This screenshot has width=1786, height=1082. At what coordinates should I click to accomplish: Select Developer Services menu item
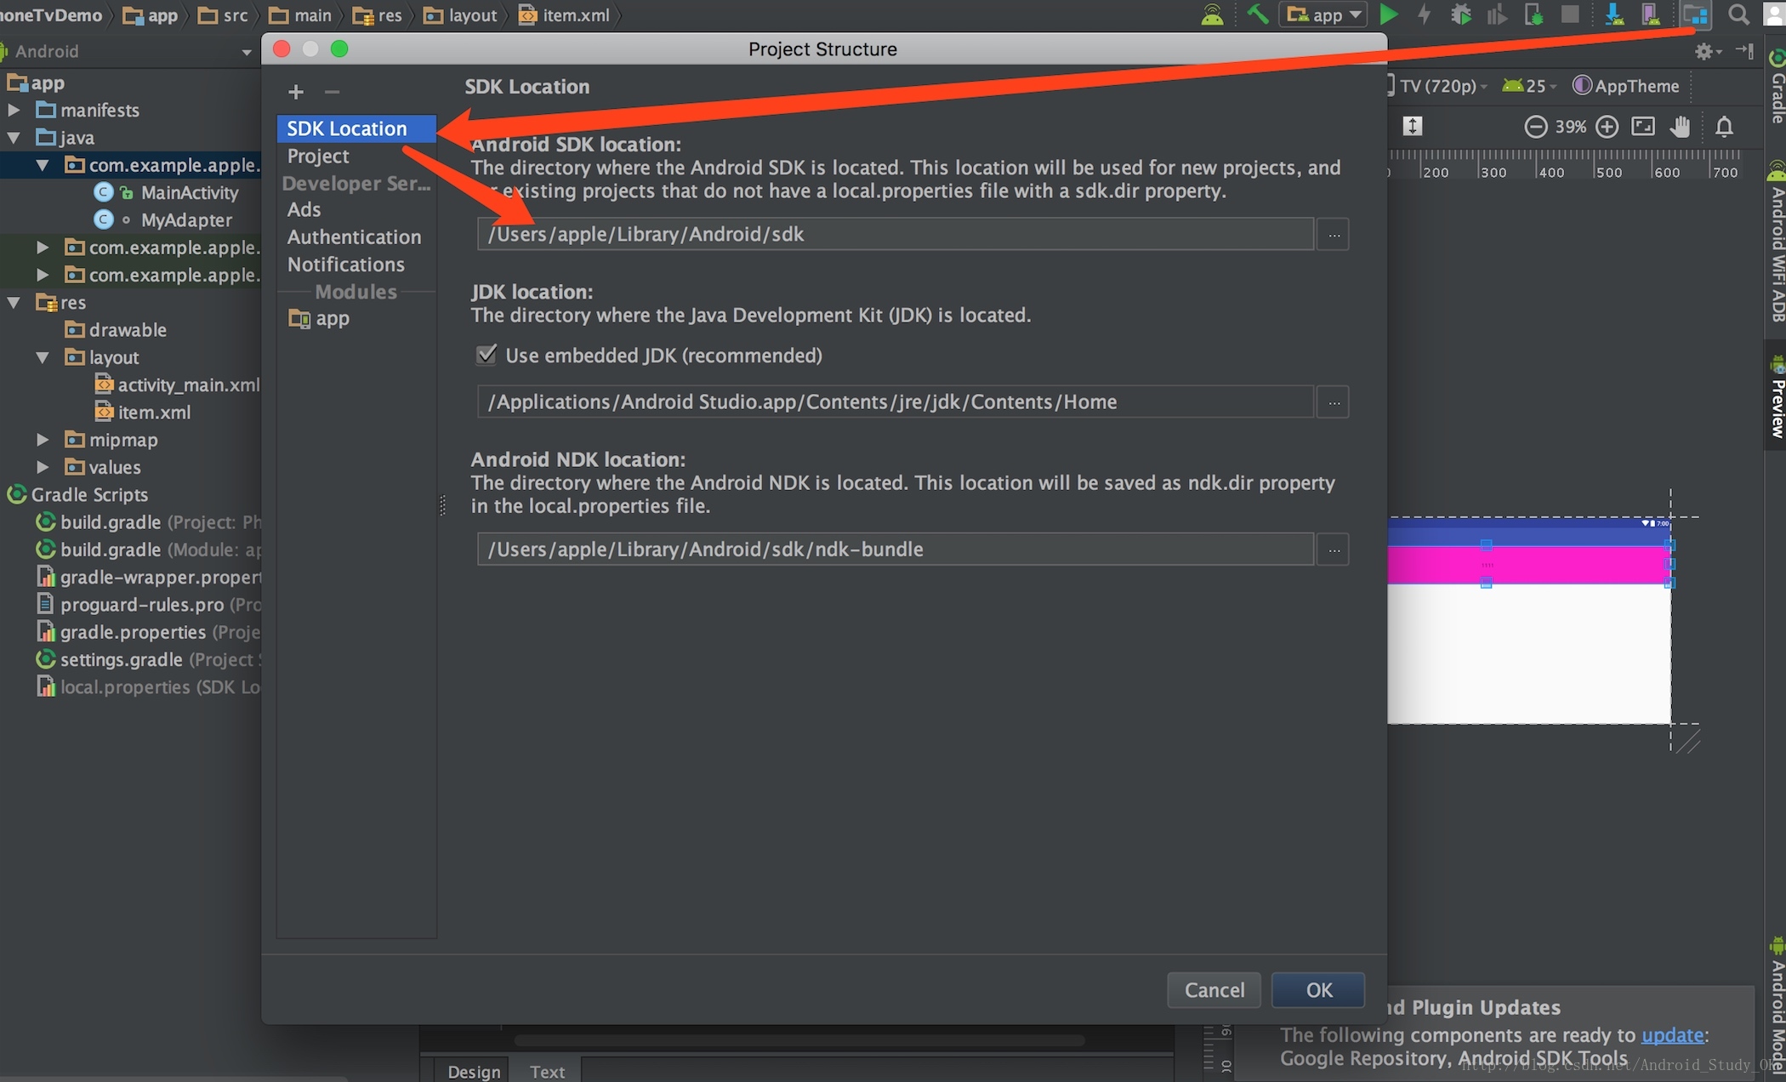tap(355, 181)
